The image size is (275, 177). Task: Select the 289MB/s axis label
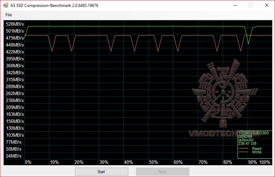[x=15, y=86]
